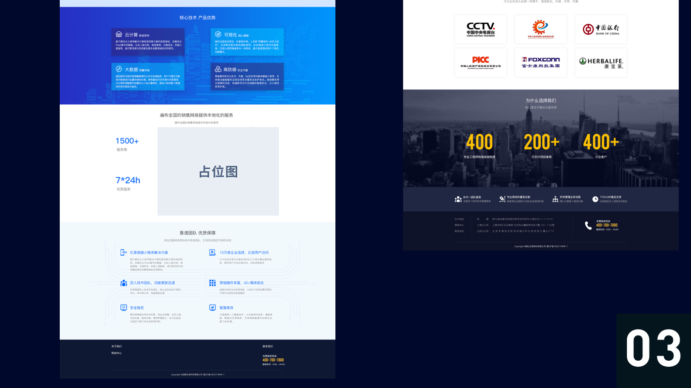Click the yellow 400 engineers statistic

coord(479,146)
